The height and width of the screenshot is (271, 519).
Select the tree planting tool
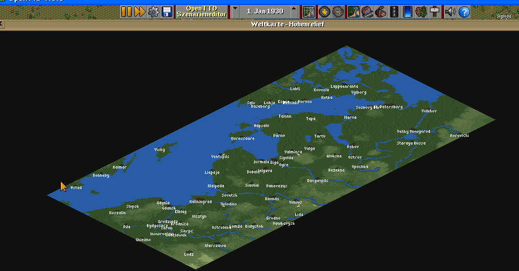(421, 12)
